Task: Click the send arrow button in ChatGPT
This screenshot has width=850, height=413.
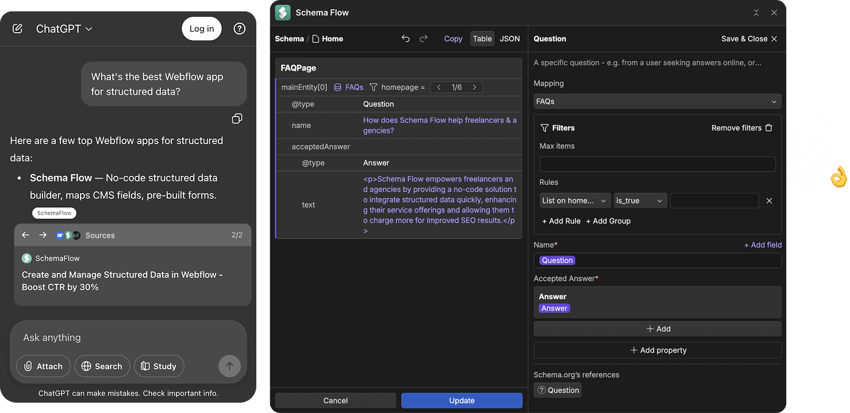Action: pos(229,366)
